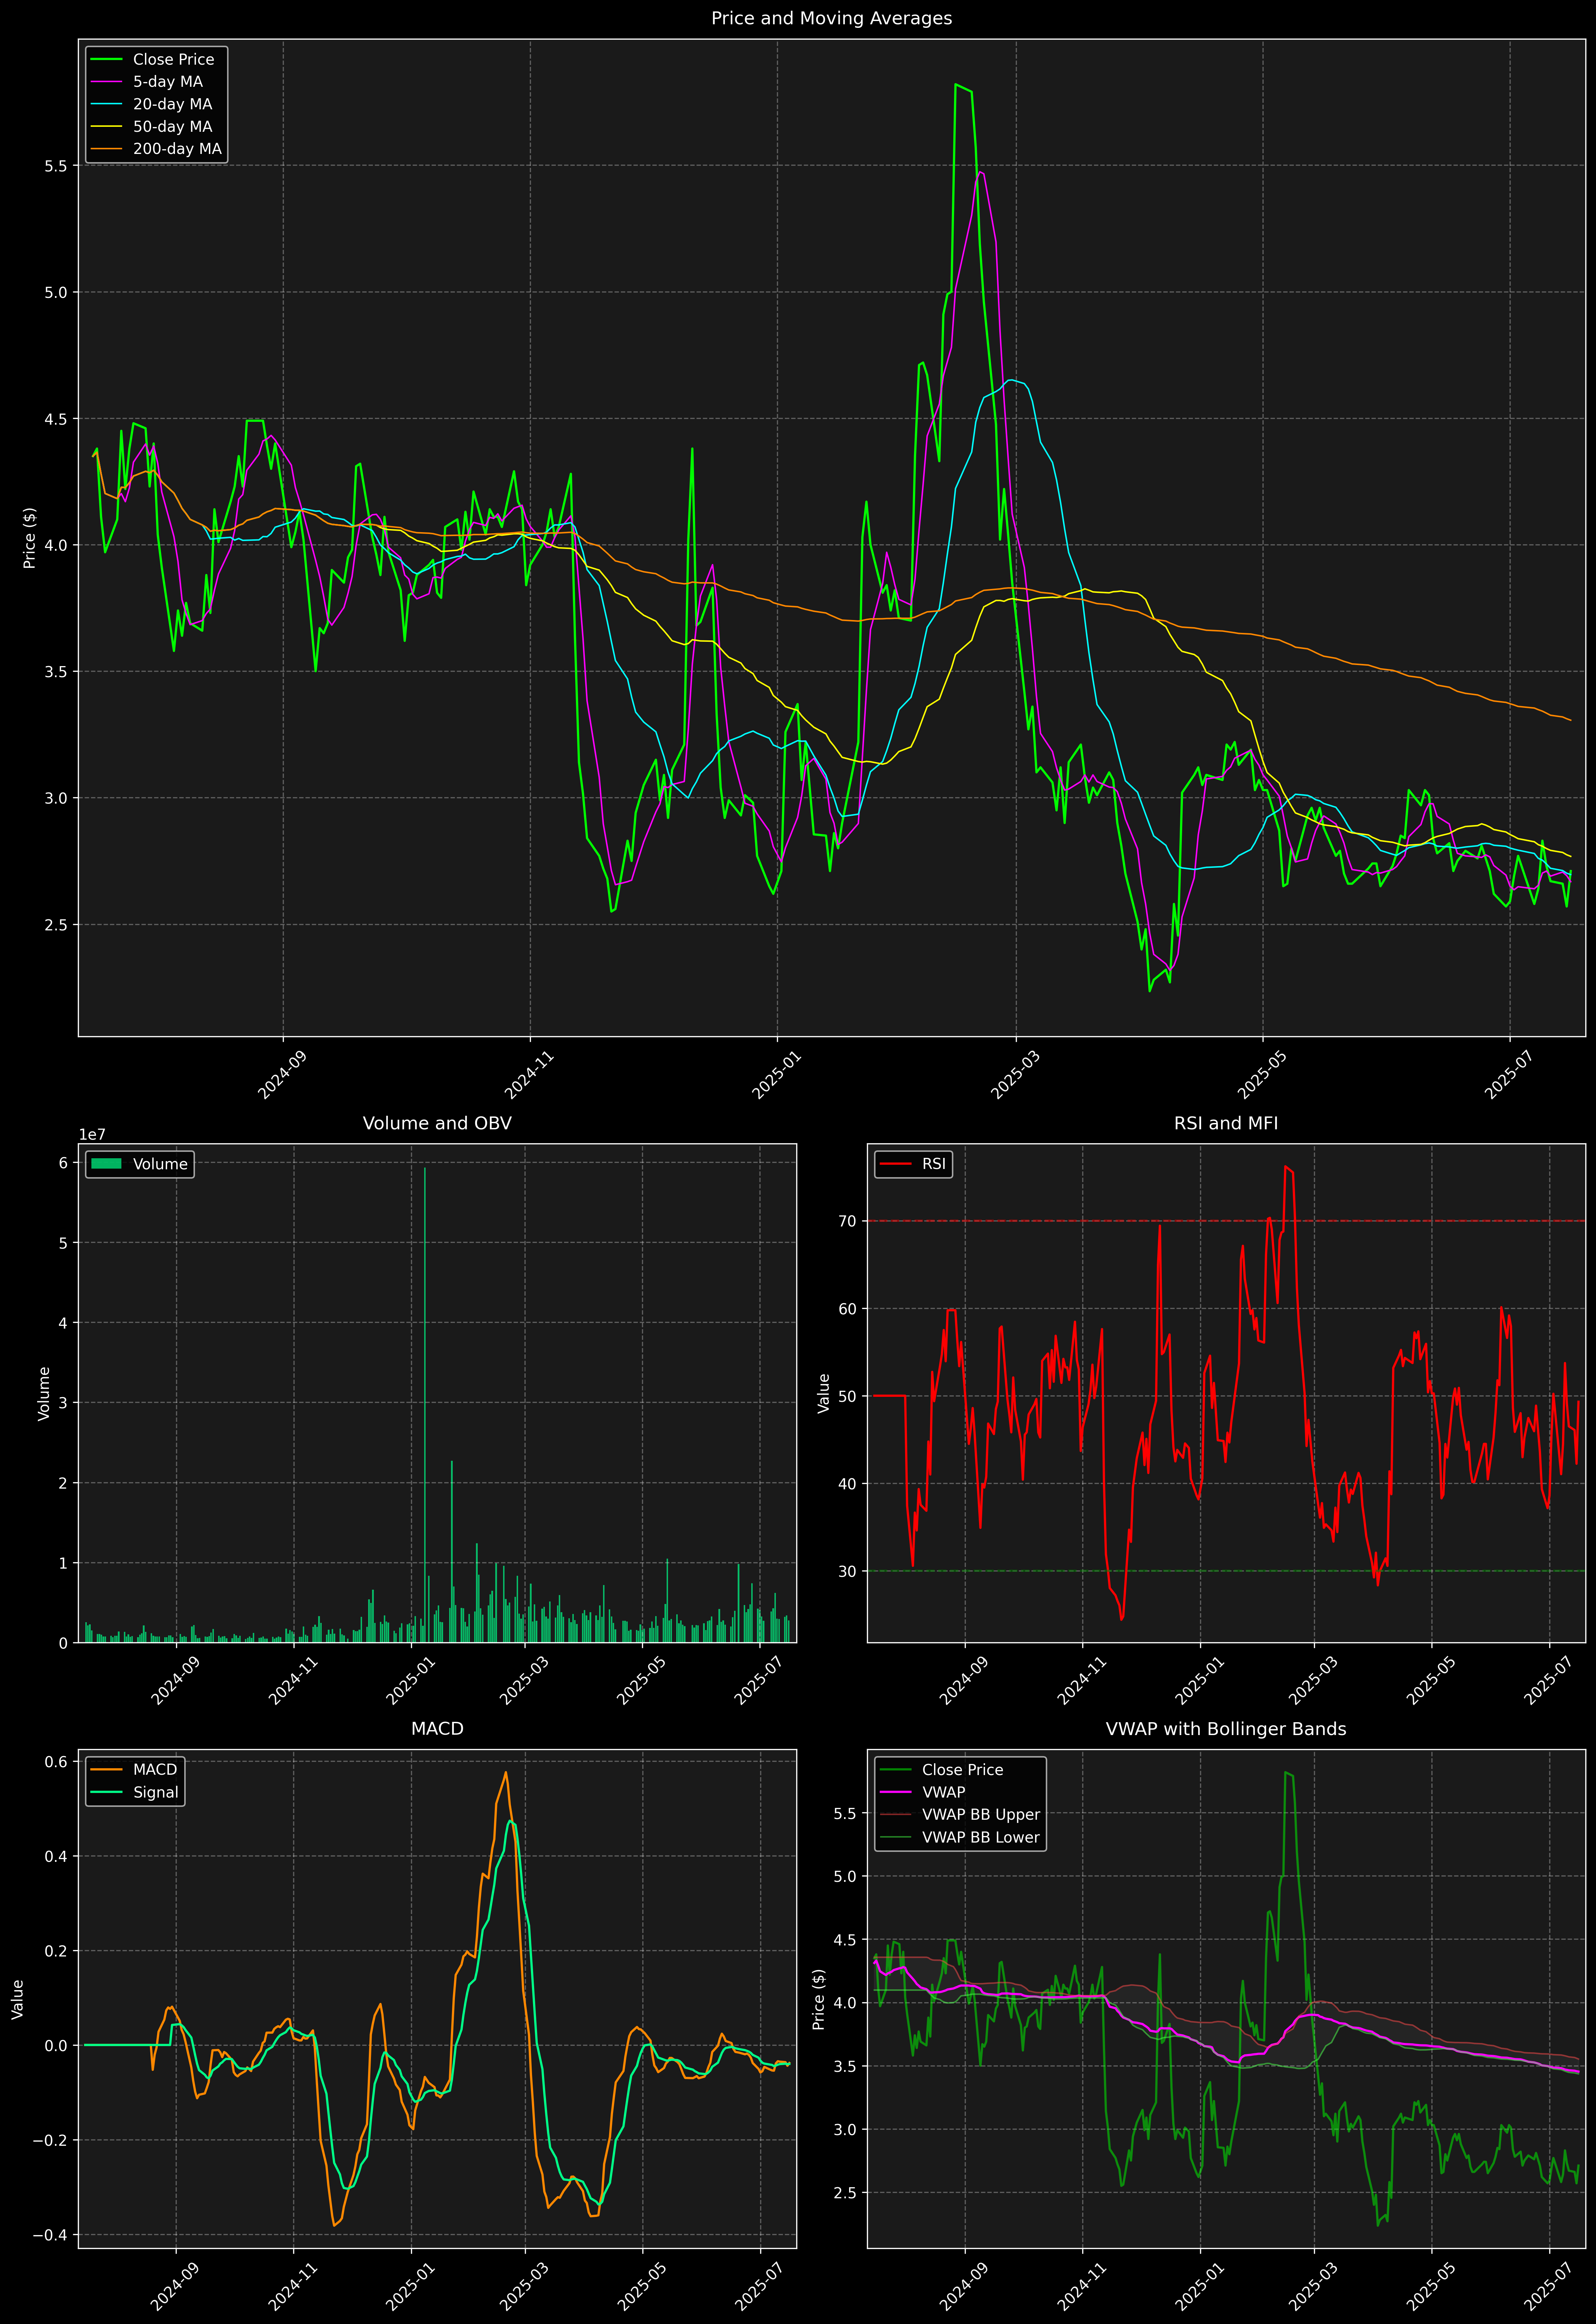Image resolution: width=1596 pixels, height=2324 pixels.
Task: Click the '1e7' scale exponent label
Action: (92, 1135)
